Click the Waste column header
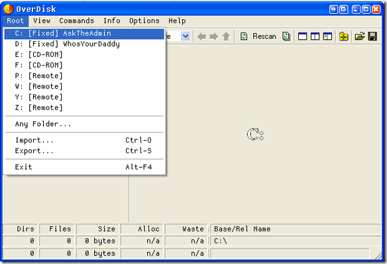This screenshot has width=387, height=264. click(186, 229)
